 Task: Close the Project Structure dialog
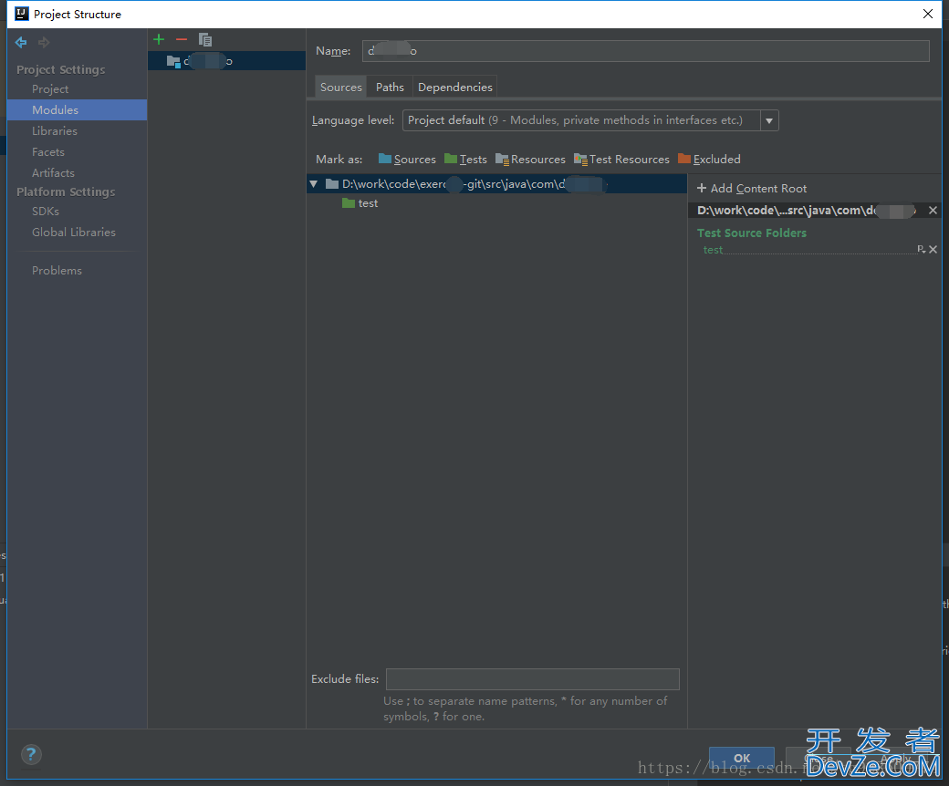(928, 14)
